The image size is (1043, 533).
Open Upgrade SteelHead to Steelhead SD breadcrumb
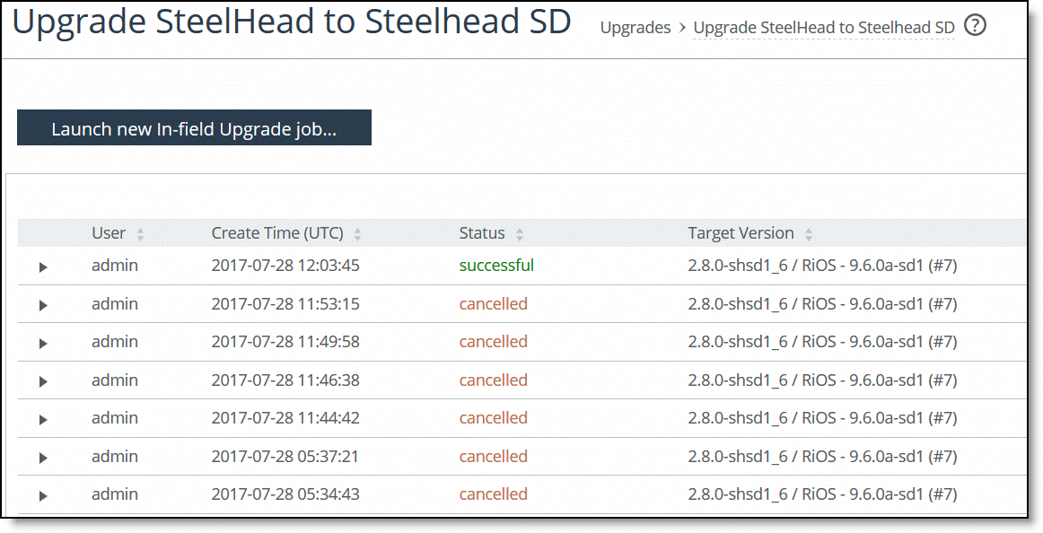823,28
